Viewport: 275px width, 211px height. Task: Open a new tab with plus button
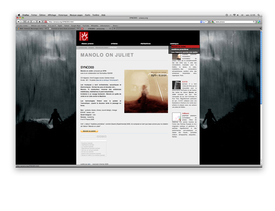pos(114,29)
